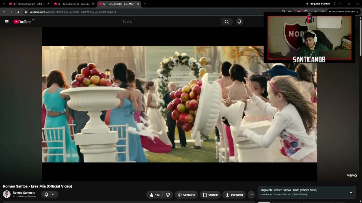Image resolution: width=362 pixels, height=203 pixels.
Task: Click the Pregunta a Gemini button
Action: [318, 4]
